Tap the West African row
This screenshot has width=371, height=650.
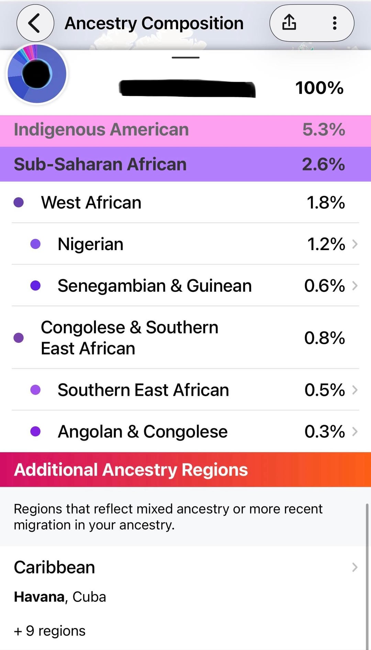185,202
